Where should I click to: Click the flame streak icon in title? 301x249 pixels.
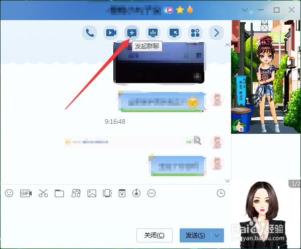point(190,9)
